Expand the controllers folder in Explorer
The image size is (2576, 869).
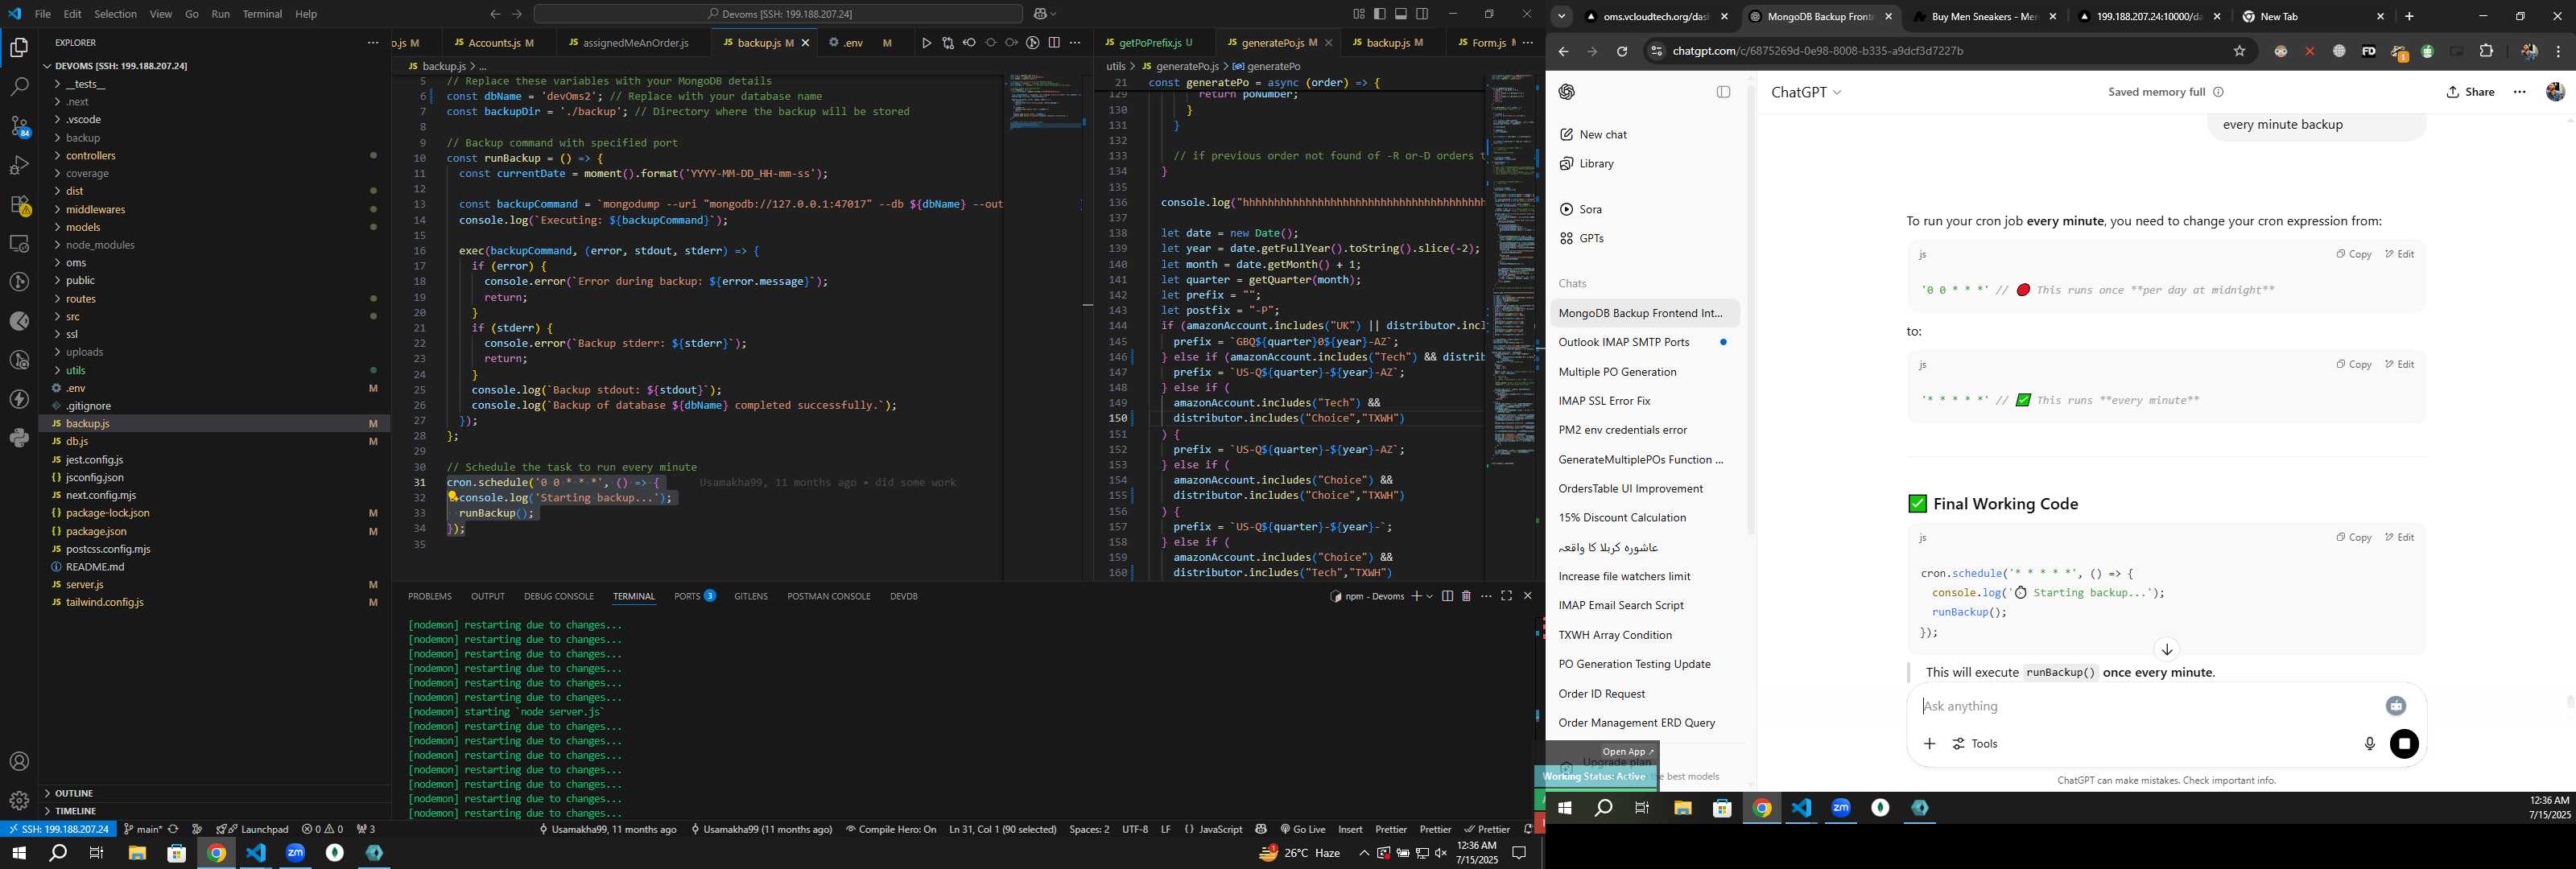[x=214, y=156]
